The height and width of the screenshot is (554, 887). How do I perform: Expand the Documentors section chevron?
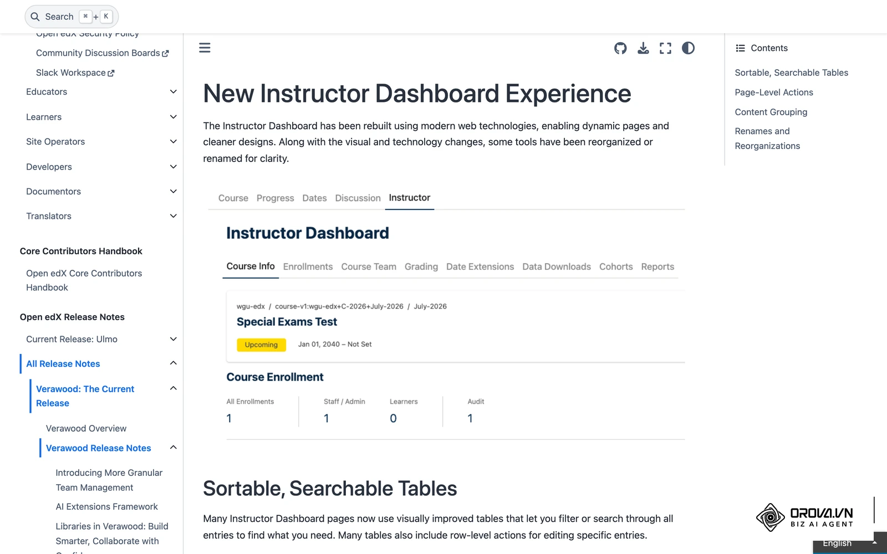[174, 192]
